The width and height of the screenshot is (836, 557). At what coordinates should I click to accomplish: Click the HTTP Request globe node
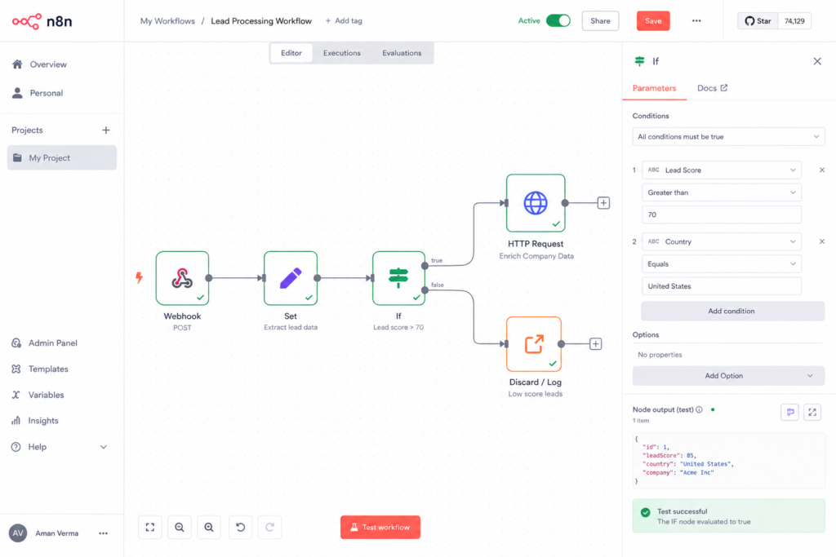tap(536, 203)
